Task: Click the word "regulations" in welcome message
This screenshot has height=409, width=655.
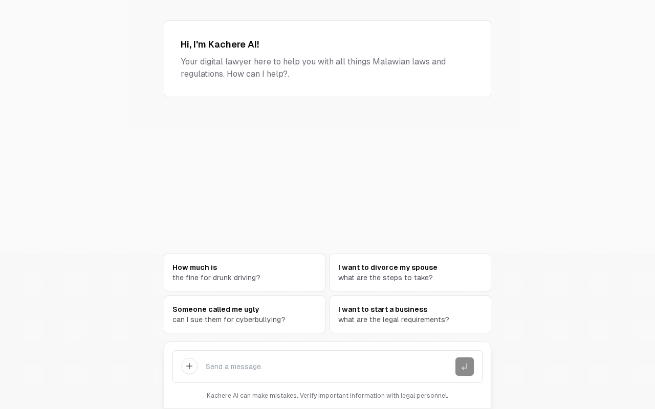Action: (202, 74)
